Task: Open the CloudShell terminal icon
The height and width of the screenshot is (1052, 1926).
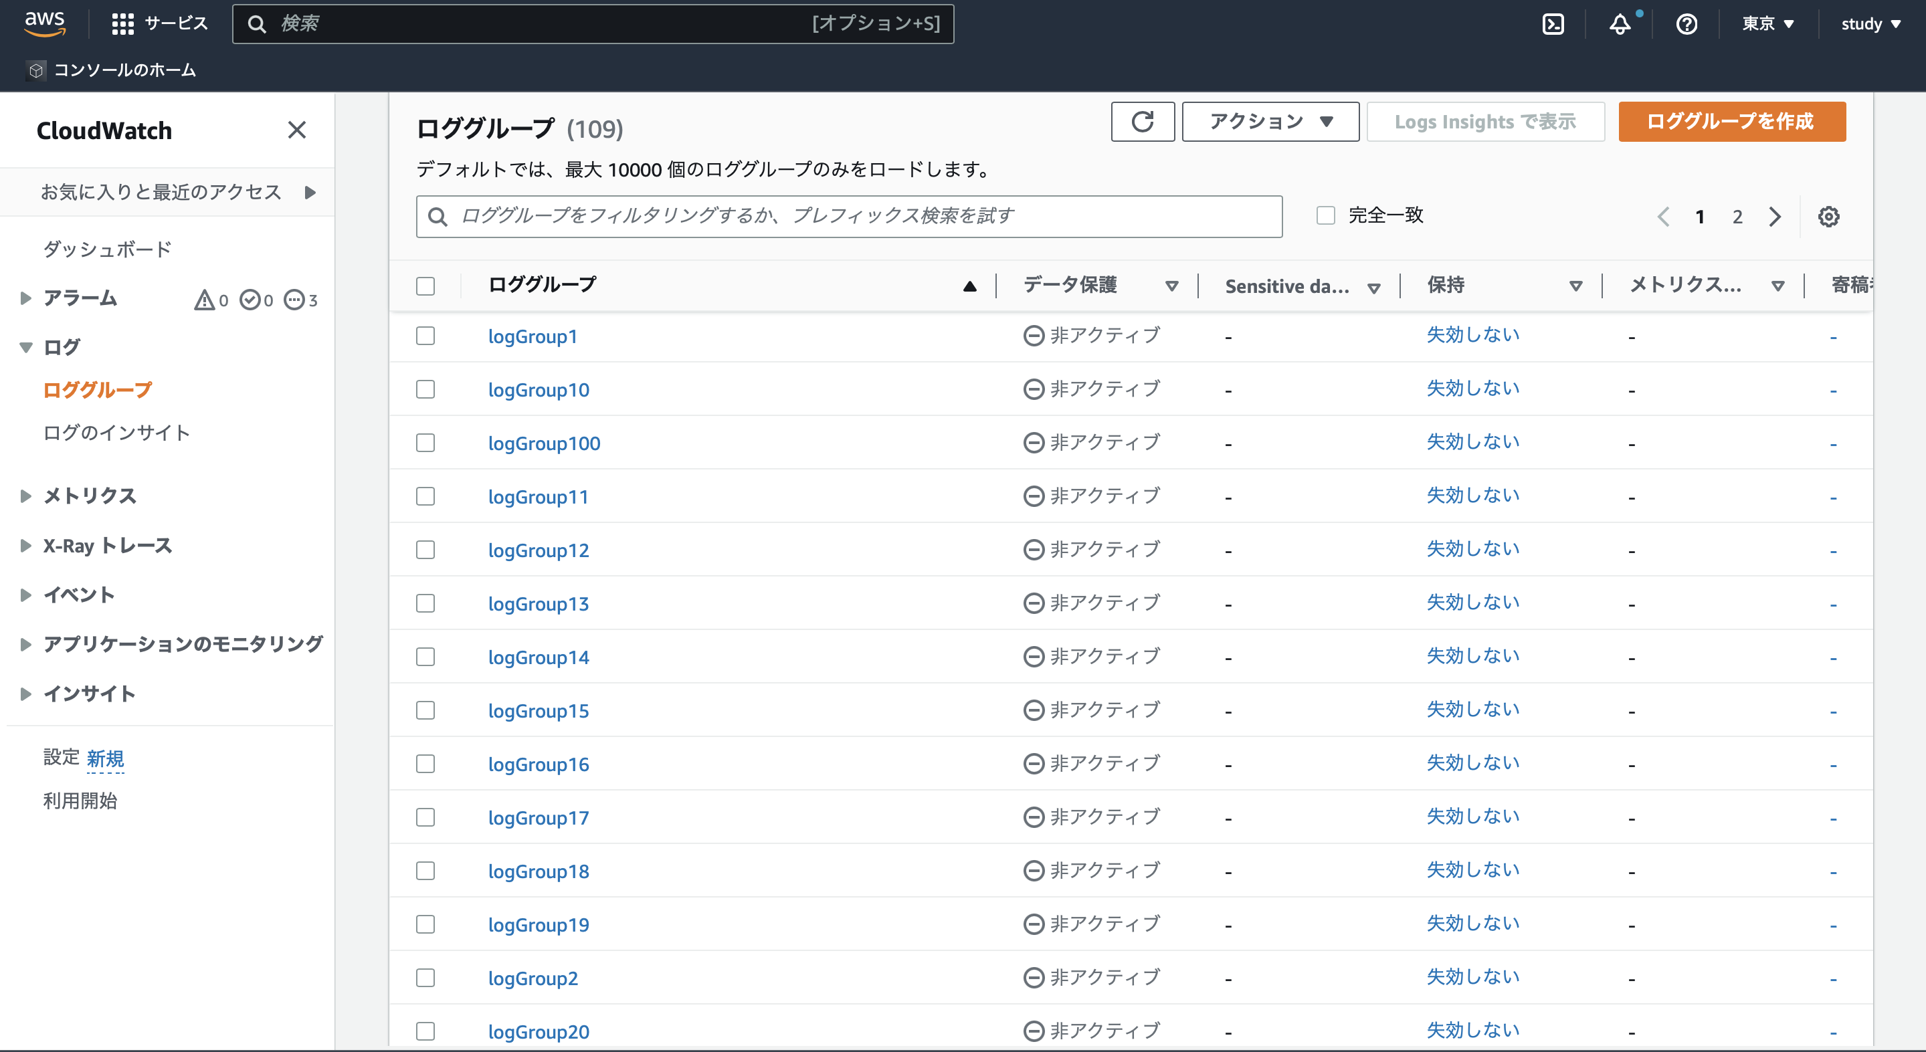Action: 1553,23
